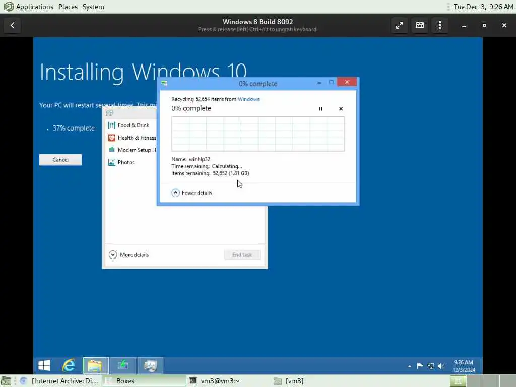The height and width of the screenshot is (387, 516).
Task: Switch to Internet Archive browser window
Action: click(59, 381)
